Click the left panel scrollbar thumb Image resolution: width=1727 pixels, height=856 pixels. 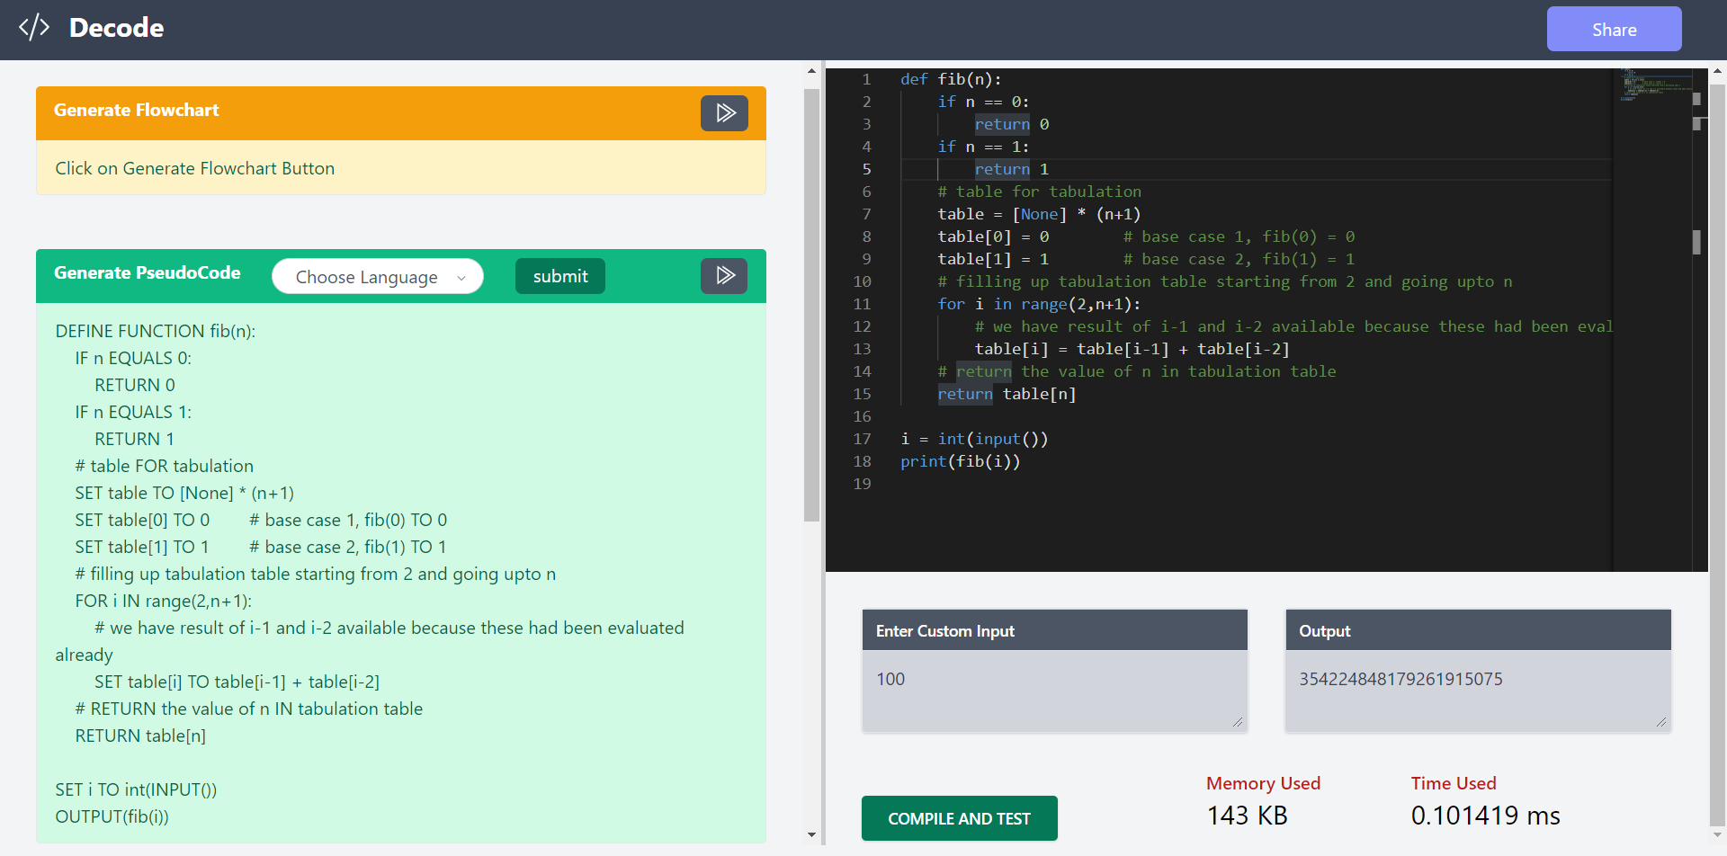point(811,304)
